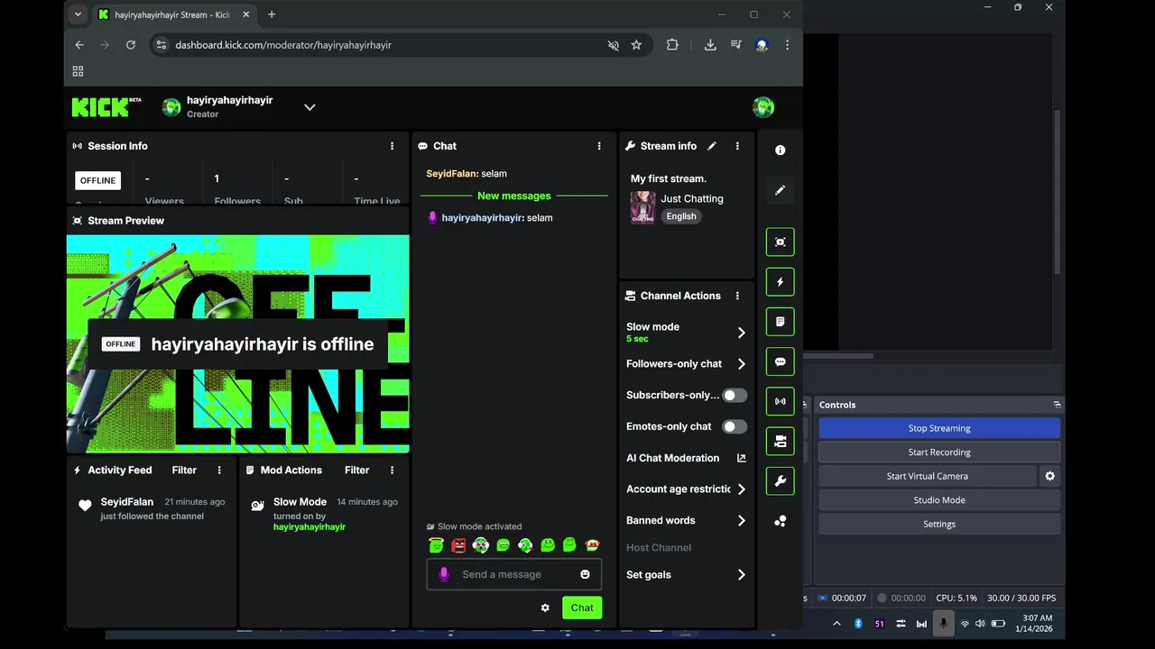Send message with the green Chat button

tap(582, 608)
